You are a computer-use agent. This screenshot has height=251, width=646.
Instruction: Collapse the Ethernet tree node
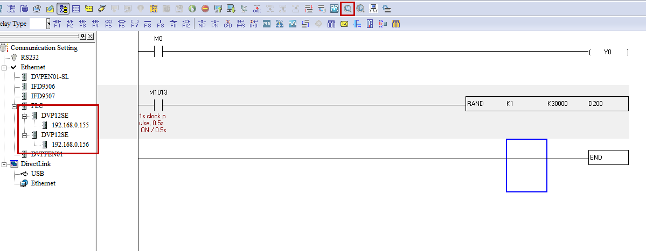[x=4, y=67]
